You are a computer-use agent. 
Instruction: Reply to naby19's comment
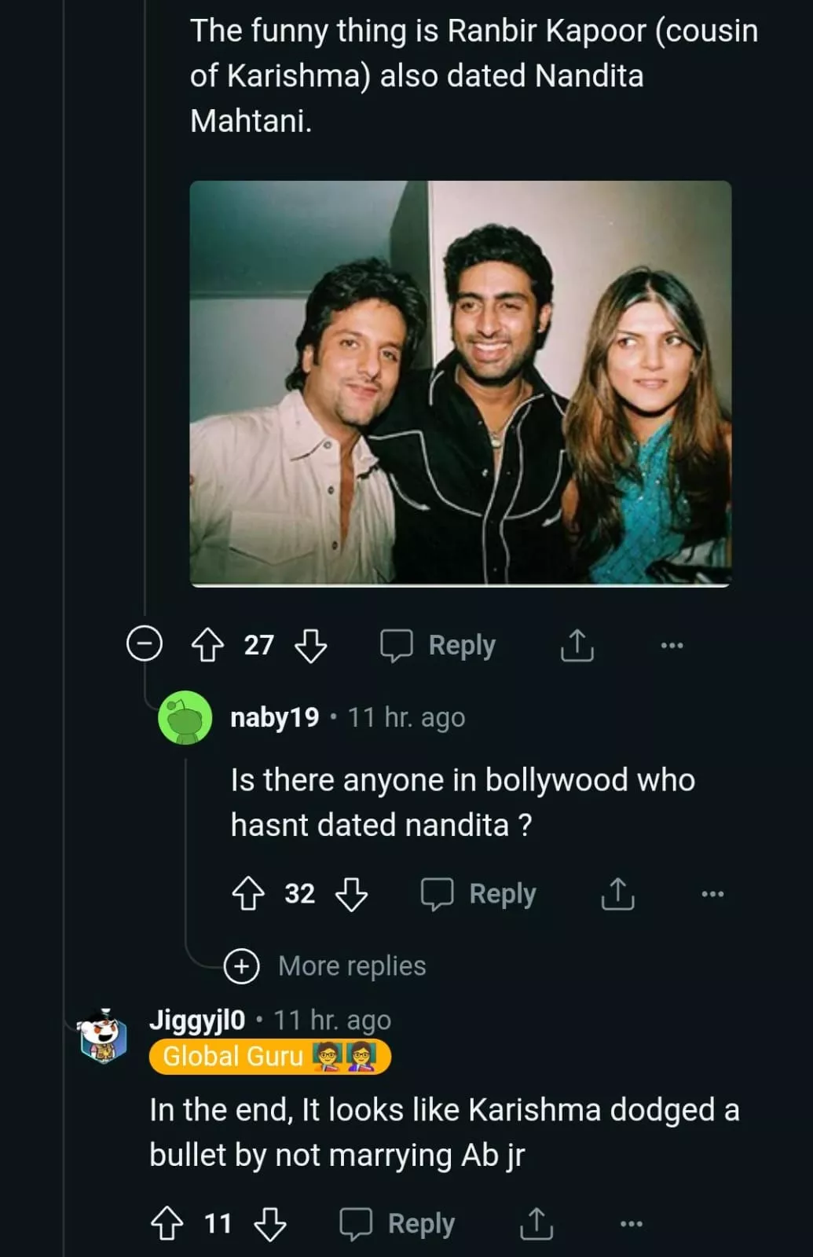480,894
